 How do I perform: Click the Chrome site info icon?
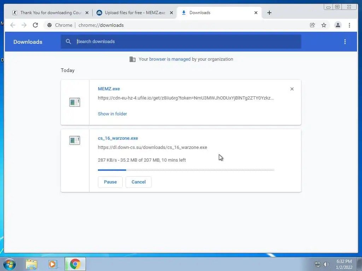coord(49,25)
